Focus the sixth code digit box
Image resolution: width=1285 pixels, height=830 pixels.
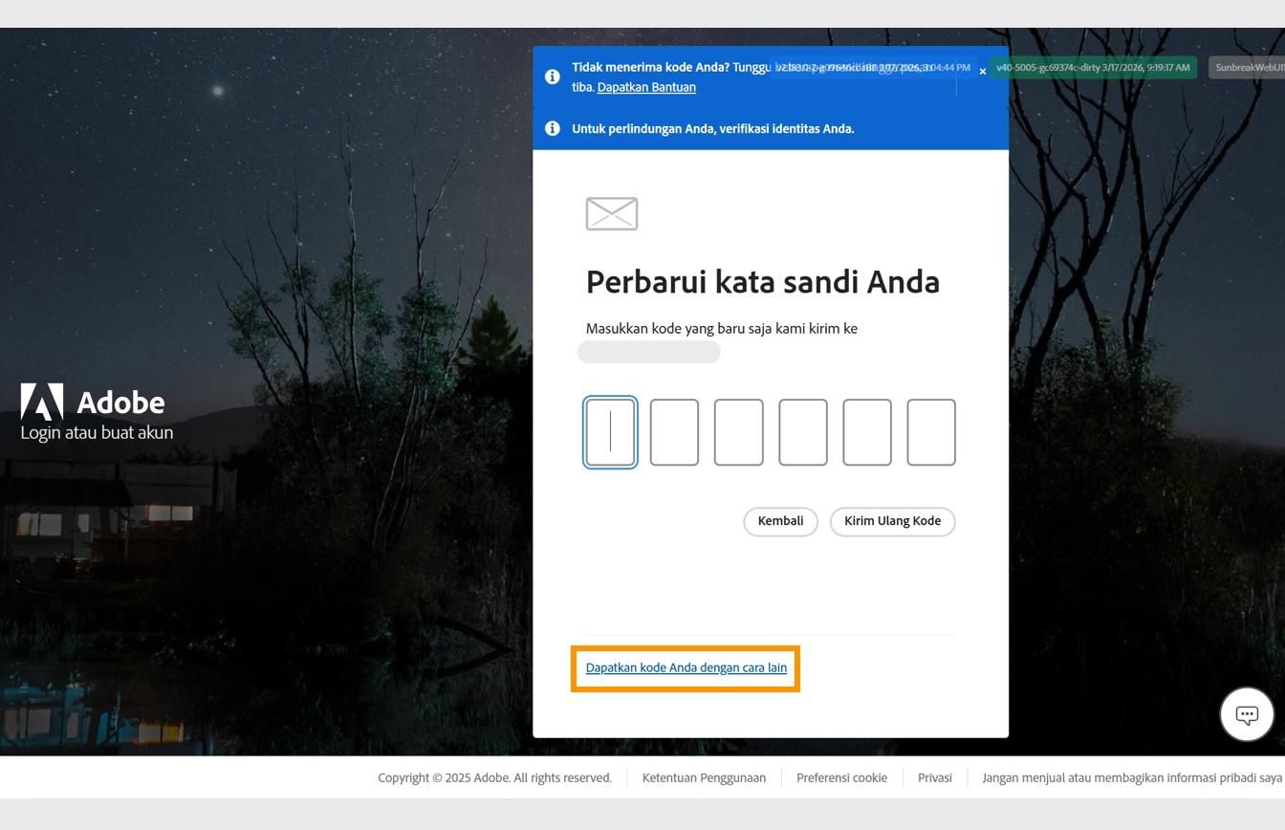click(x=931, y=432)
